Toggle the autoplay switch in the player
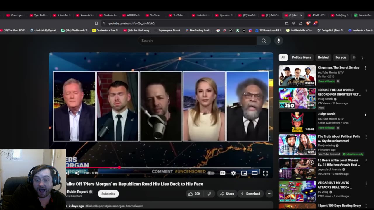 (x=211, y=173)
